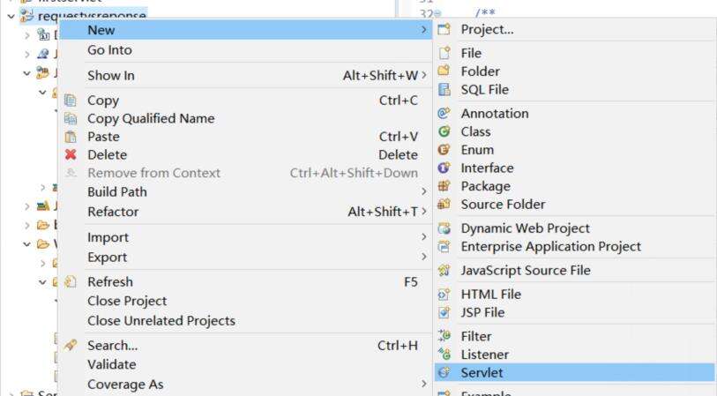Expand the Export submenu arrow

(x=424, y=258)
